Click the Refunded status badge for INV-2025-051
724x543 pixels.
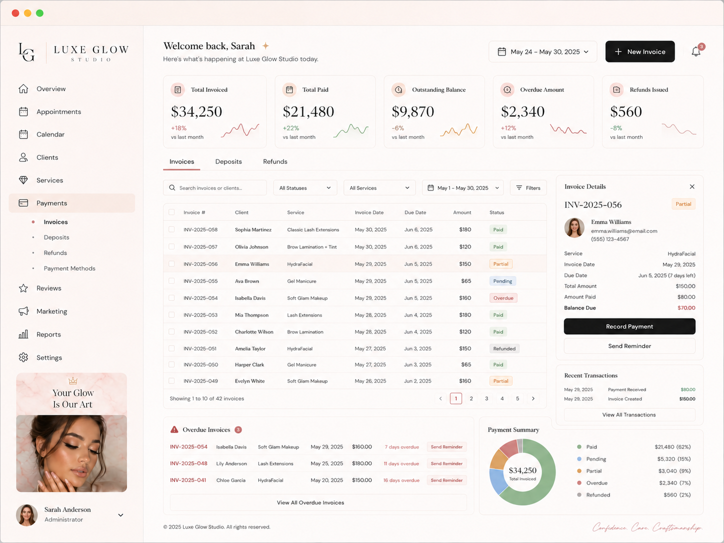504,348
